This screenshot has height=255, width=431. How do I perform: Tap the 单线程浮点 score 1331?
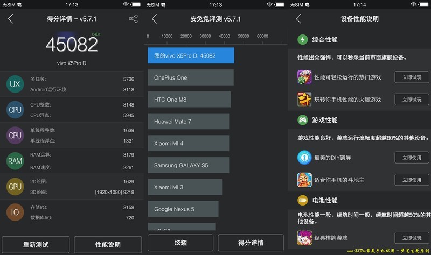pyautogui.click(x=129, y=141)
